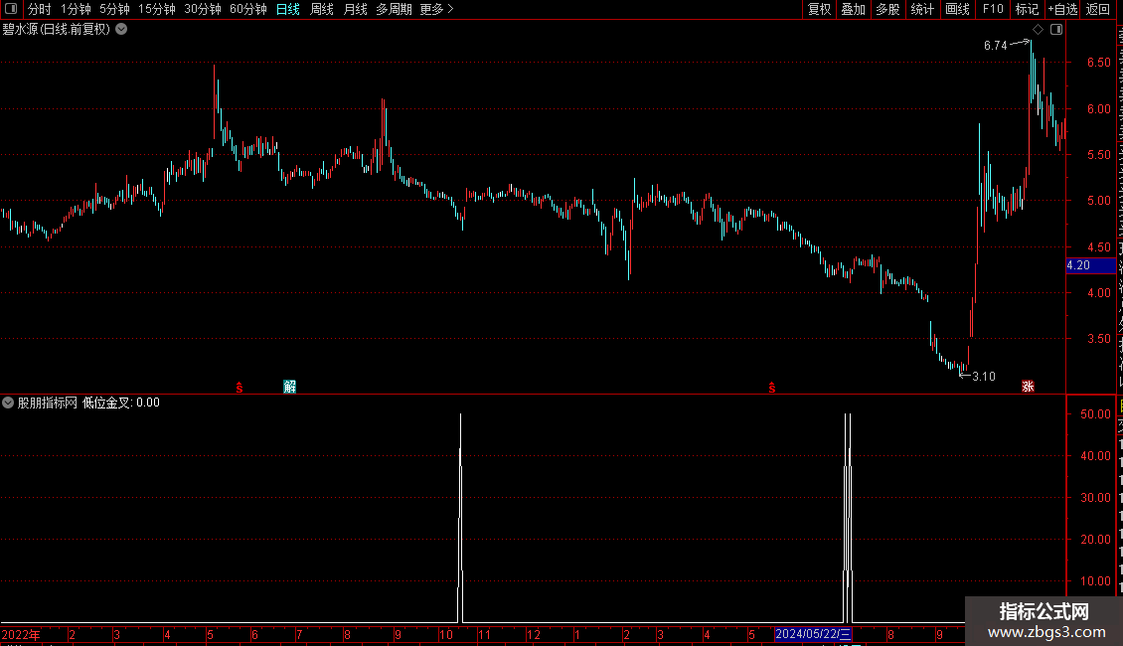
Task: Click the 低位金叉 indicator value label
Action: (121, 403)
